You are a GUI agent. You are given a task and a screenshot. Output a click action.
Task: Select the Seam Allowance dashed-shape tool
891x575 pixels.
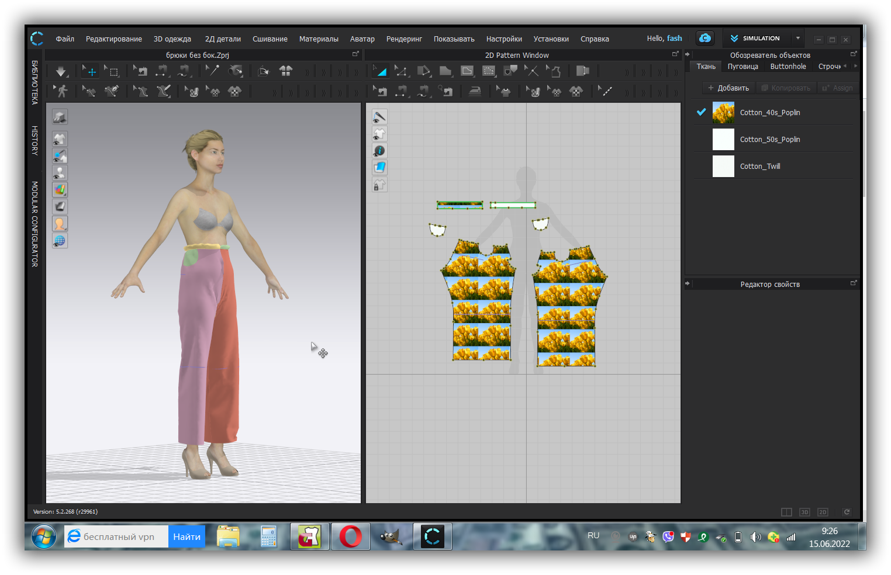[x=489, y=71]
